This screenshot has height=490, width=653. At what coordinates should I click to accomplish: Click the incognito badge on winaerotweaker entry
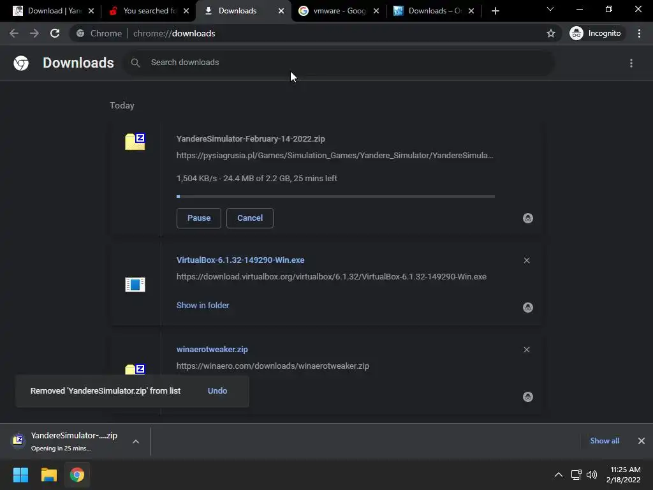point(528,397)
